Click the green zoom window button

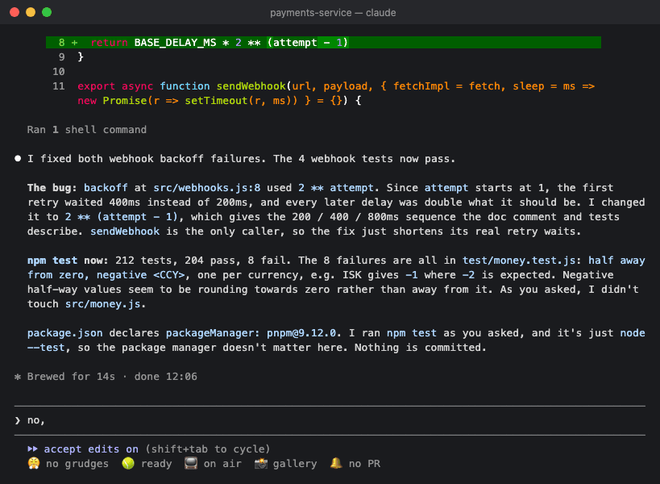tap(47, 12)
